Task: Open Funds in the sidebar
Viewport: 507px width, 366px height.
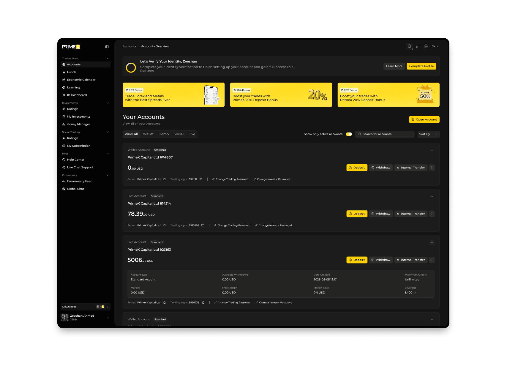Action: (x=86, y=72)
